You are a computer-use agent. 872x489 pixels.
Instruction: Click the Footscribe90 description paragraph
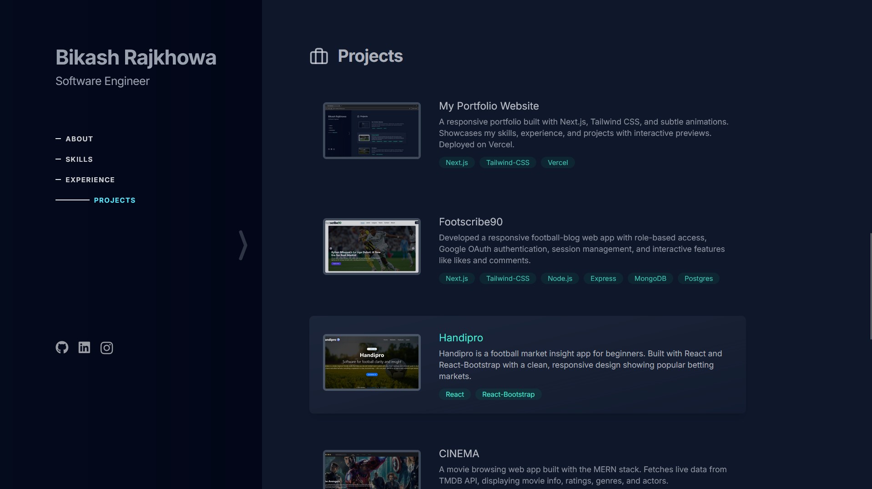pyautogui.click(x=582, y=249)
